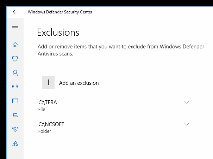Click the Exclusions page heading
The image size is (213, 159).
pos(58,33)
